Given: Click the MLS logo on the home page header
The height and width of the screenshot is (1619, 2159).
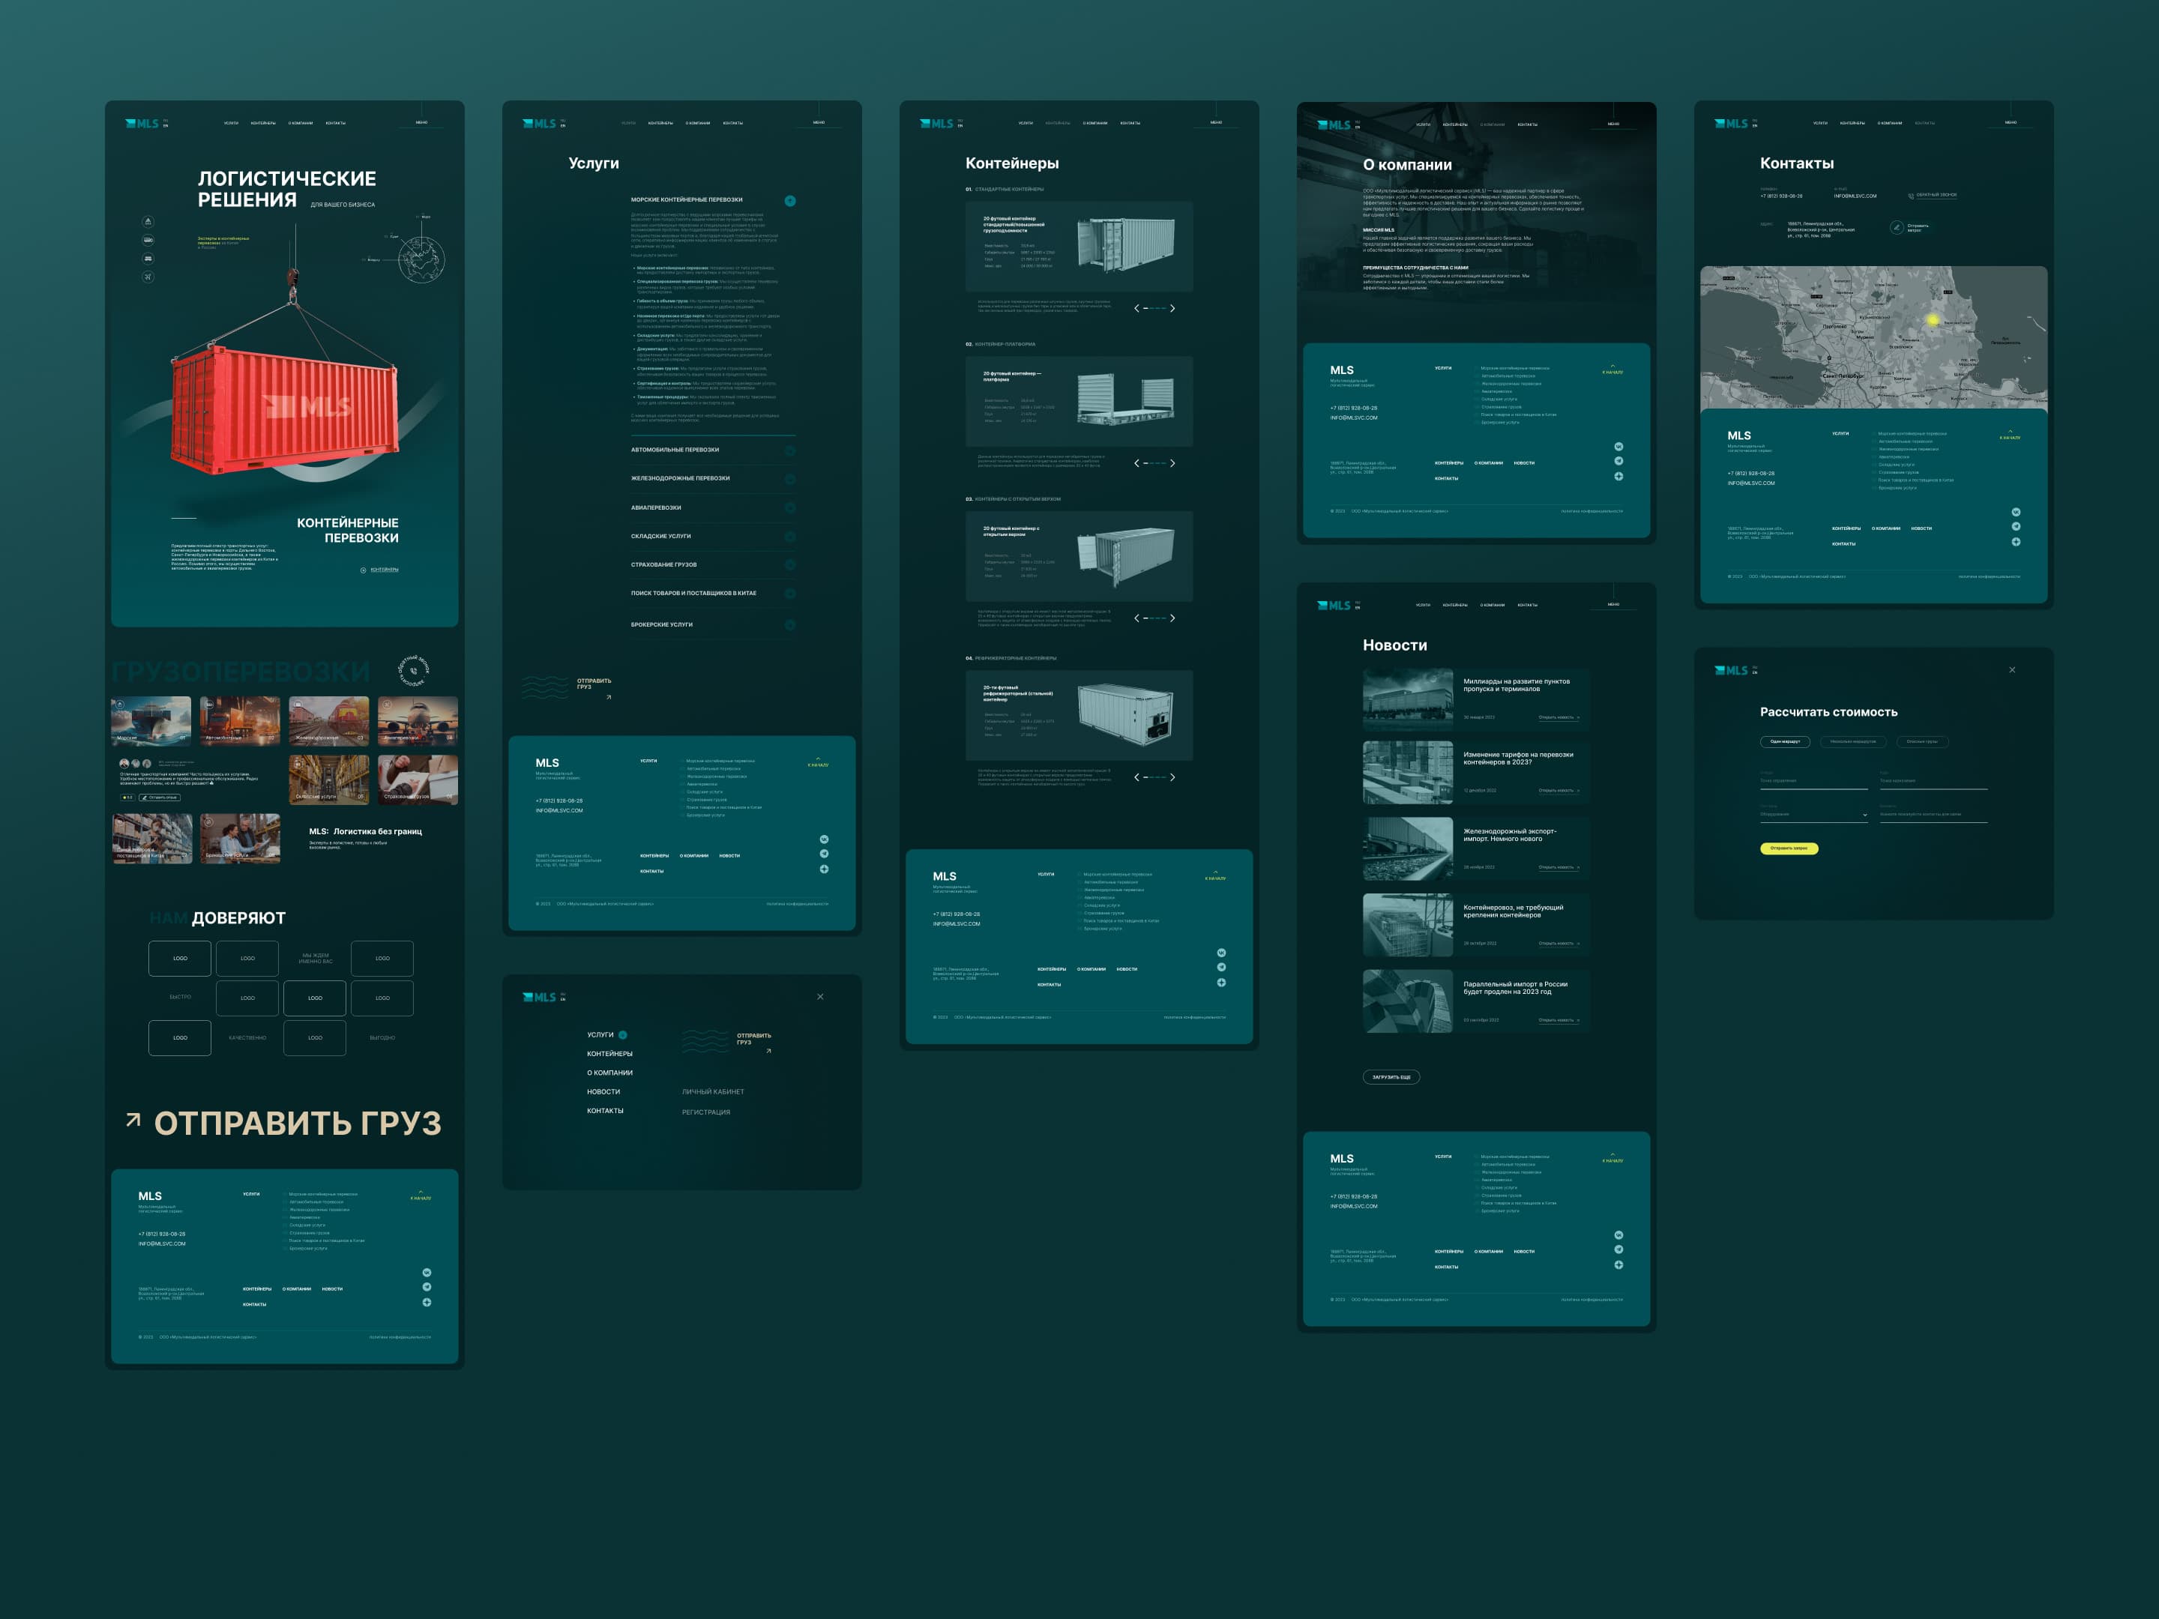Looking at the screenshot, I should (x=142, y=124).
